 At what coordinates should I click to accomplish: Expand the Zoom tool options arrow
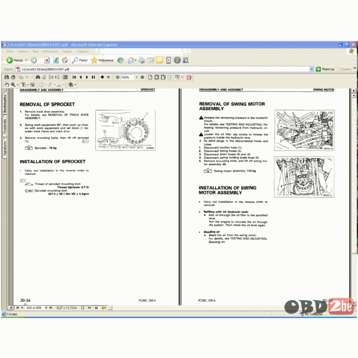click(17, 85)
